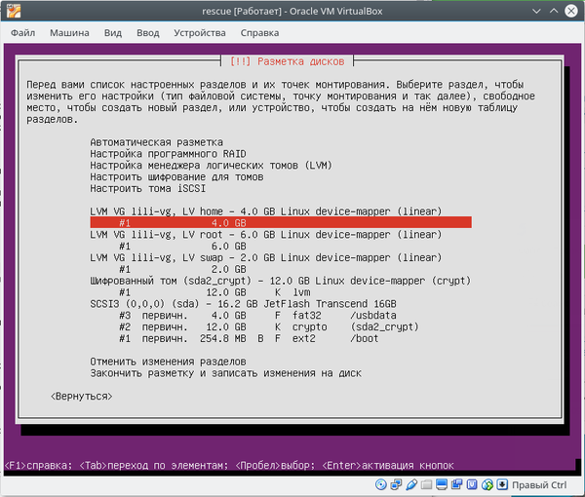
Task: Select the LV root device header line
Action: [x=266, y=235]
